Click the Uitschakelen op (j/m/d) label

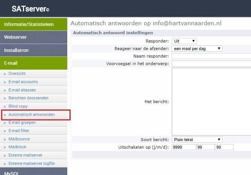tap(144, 147)
